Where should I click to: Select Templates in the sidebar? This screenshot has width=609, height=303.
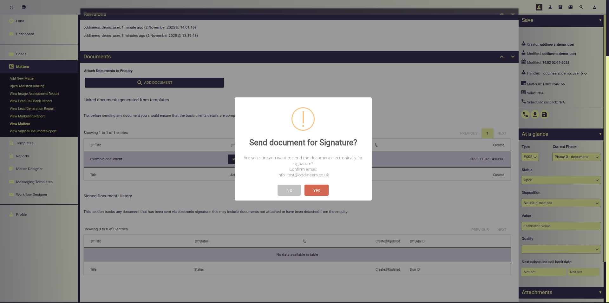(25, 143)
